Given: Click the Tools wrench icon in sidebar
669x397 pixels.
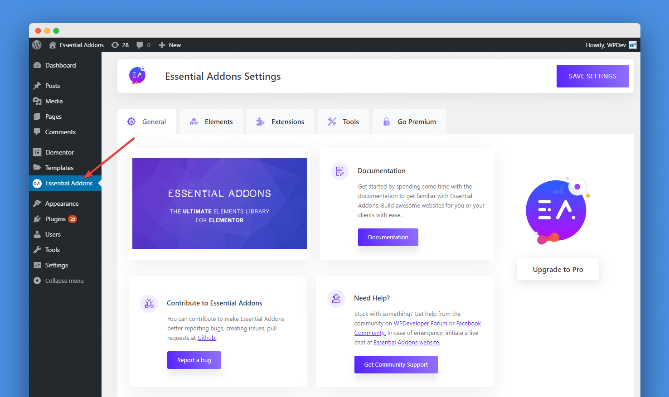Looking at the screenshot, I should coord(37,250).
